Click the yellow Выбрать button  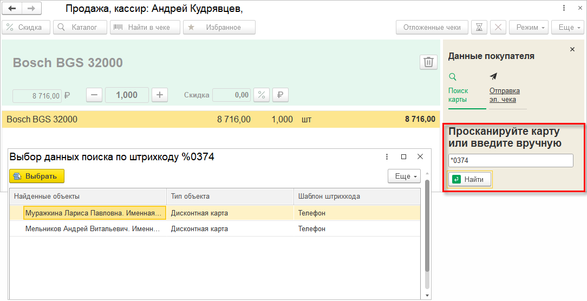click(37, 176)
